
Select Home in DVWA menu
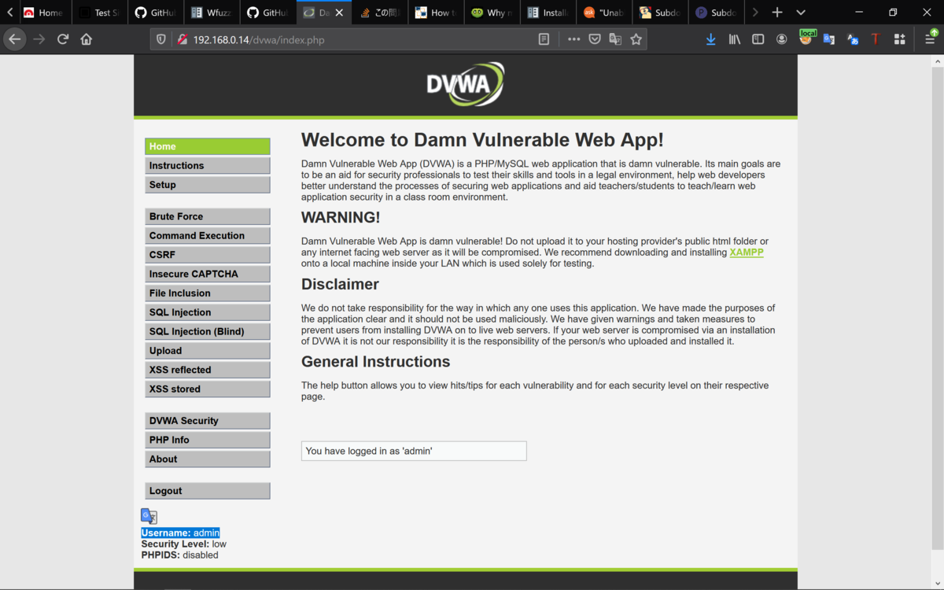[x=208, y=146]
